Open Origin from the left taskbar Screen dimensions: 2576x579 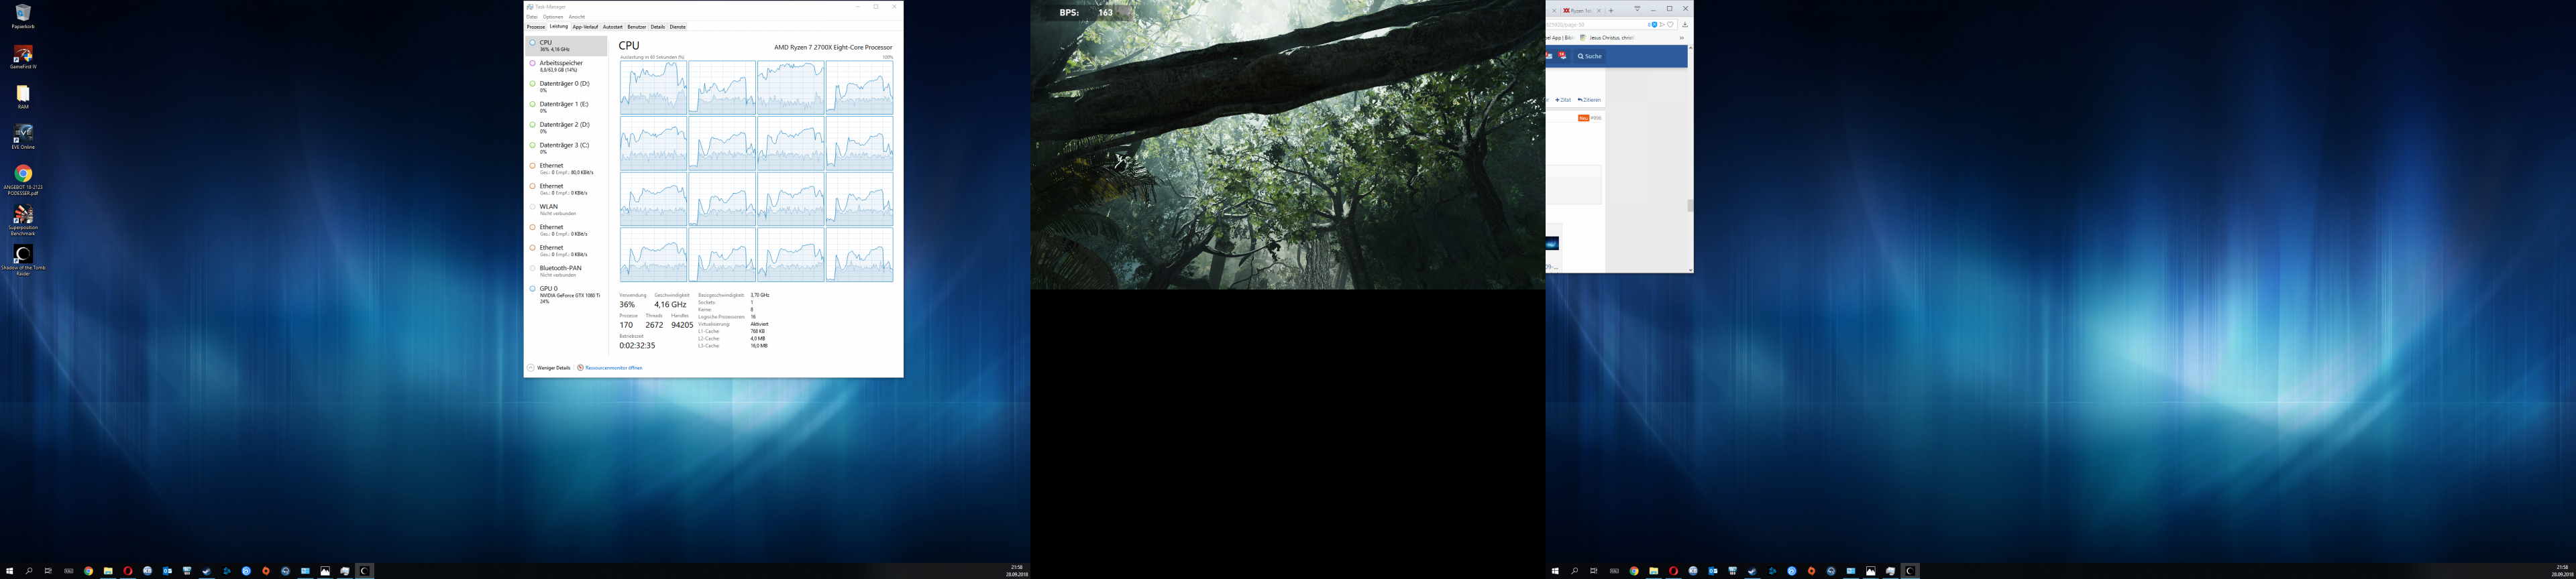pyautogui.click(x=266, y=571)
